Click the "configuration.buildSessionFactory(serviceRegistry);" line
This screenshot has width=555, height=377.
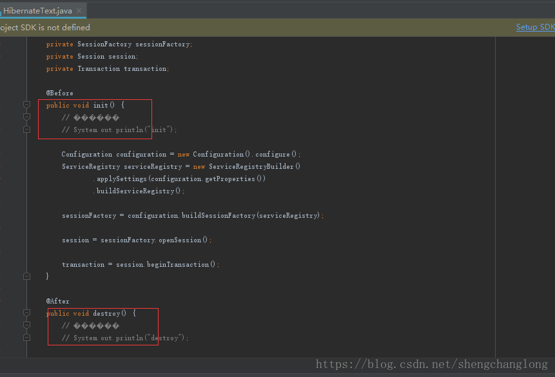[x=193, y=216]
